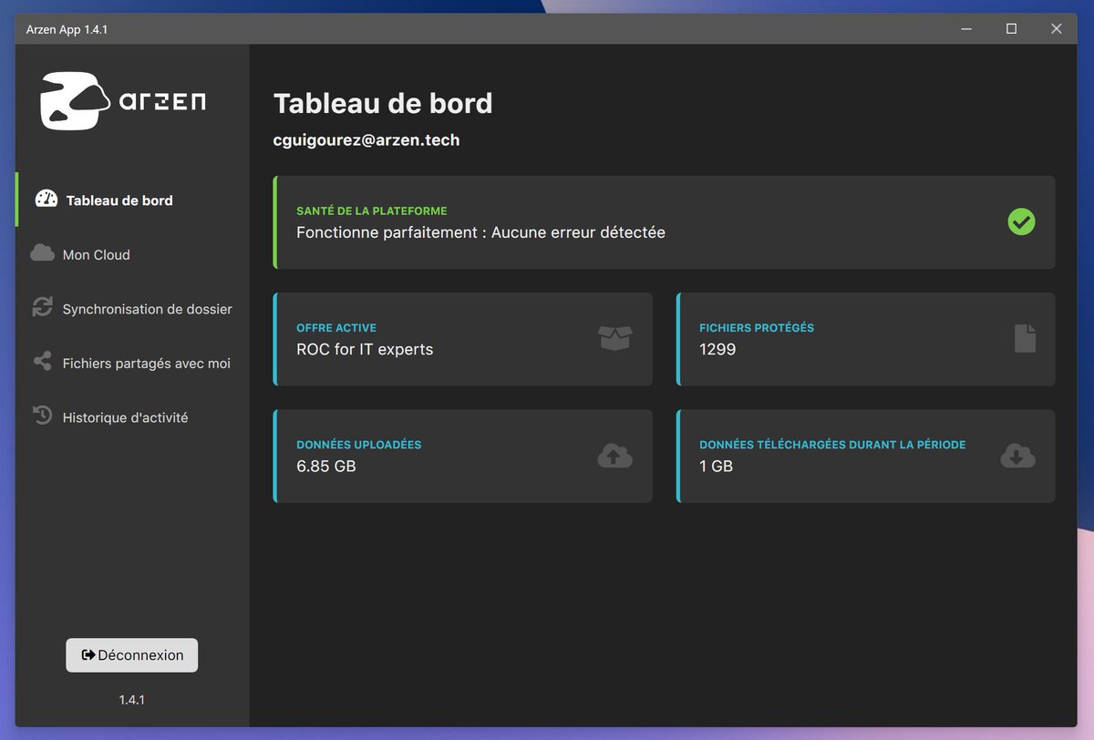This screenshot has width=1094, height=740.
Task: Select the Fichiers protégés card showing 1299
Action: tap(864, 338)
